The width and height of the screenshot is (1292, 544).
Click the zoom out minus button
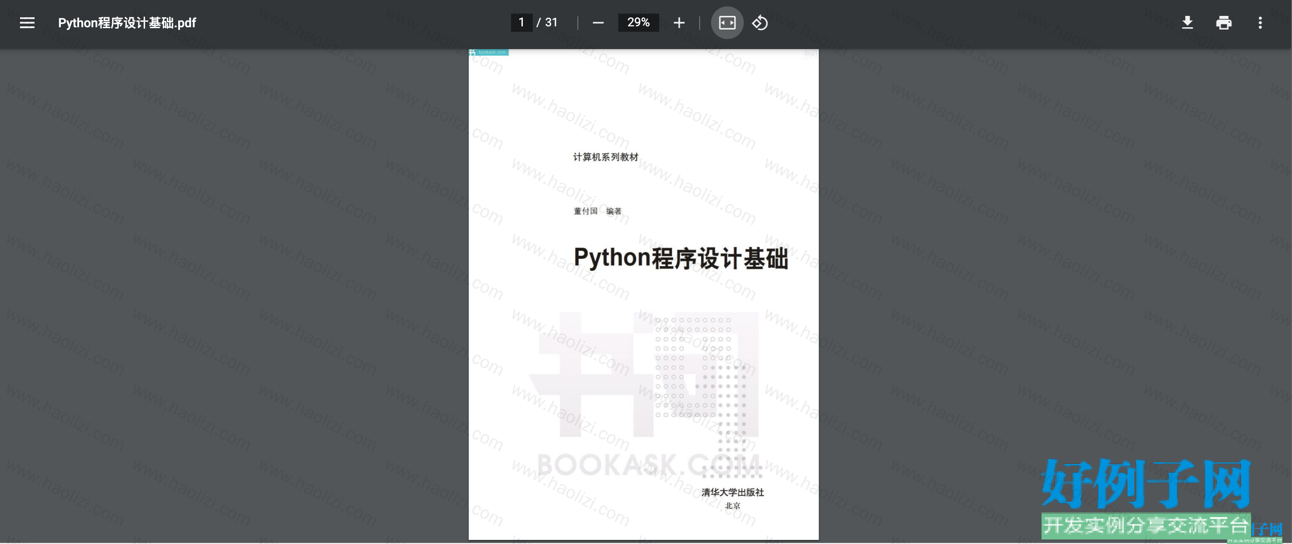point(598,23)
